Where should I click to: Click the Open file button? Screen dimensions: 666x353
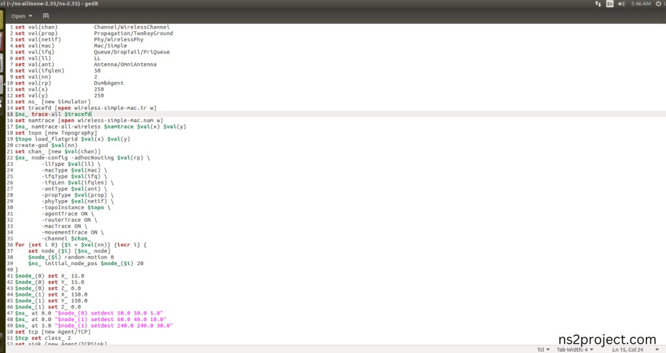coord(18,16)
